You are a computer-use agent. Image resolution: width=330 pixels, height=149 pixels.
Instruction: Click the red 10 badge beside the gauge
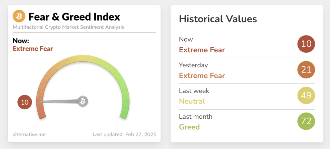tap(24, 102)
